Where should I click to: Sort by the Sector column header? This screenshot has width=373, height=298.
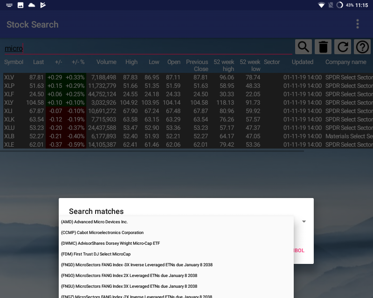pos(272,62)
